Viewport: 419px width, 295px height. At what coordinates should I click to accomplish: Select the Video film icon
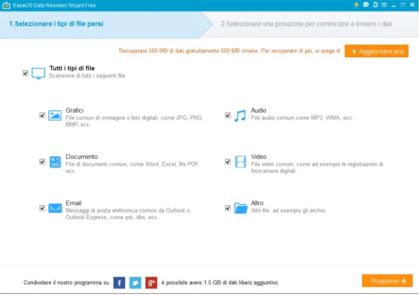(240, 161)
